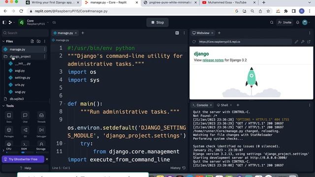Open the Docs tool

[x=9, y=117]
